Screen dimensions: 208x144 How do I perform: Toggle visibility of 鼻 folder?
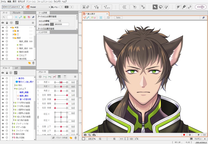point(3,31)
